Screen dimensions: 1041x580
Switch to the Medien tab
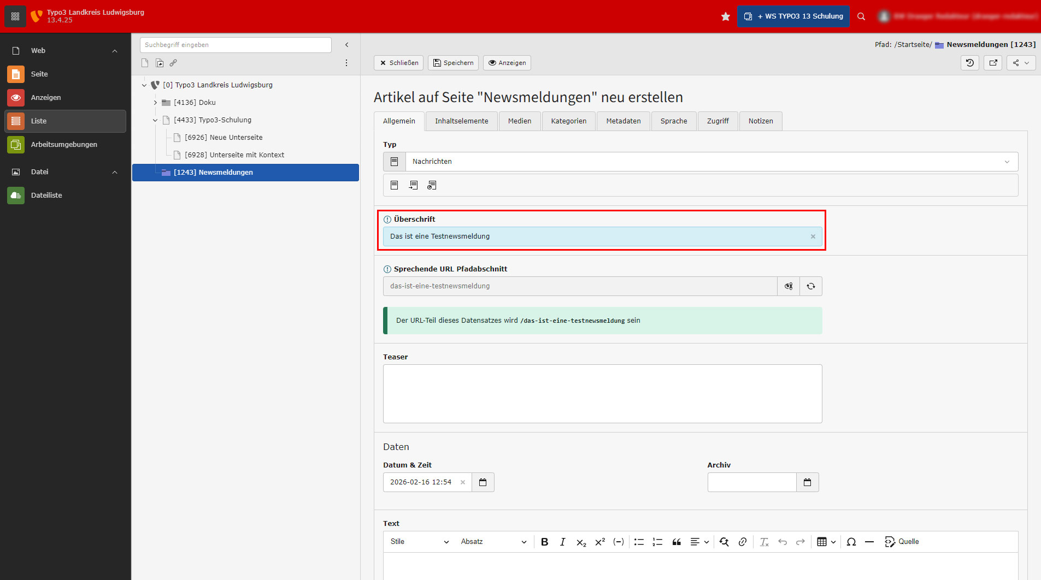[519, 121]
